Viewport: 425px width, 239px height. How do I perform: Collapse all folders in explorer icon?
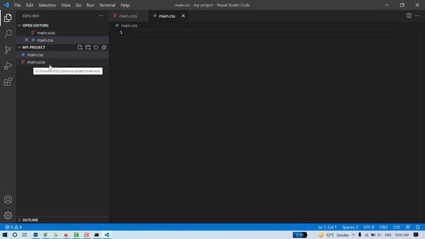click(x=104, y=47)
